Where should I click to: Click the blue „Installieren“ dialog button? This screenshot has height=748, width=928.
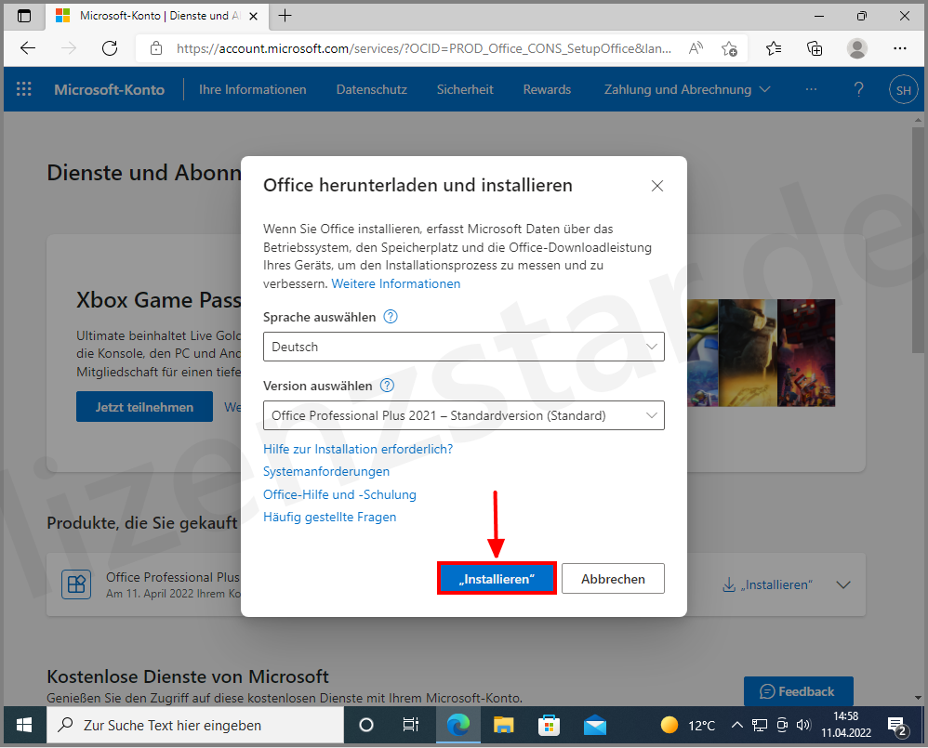pos(497,578)
